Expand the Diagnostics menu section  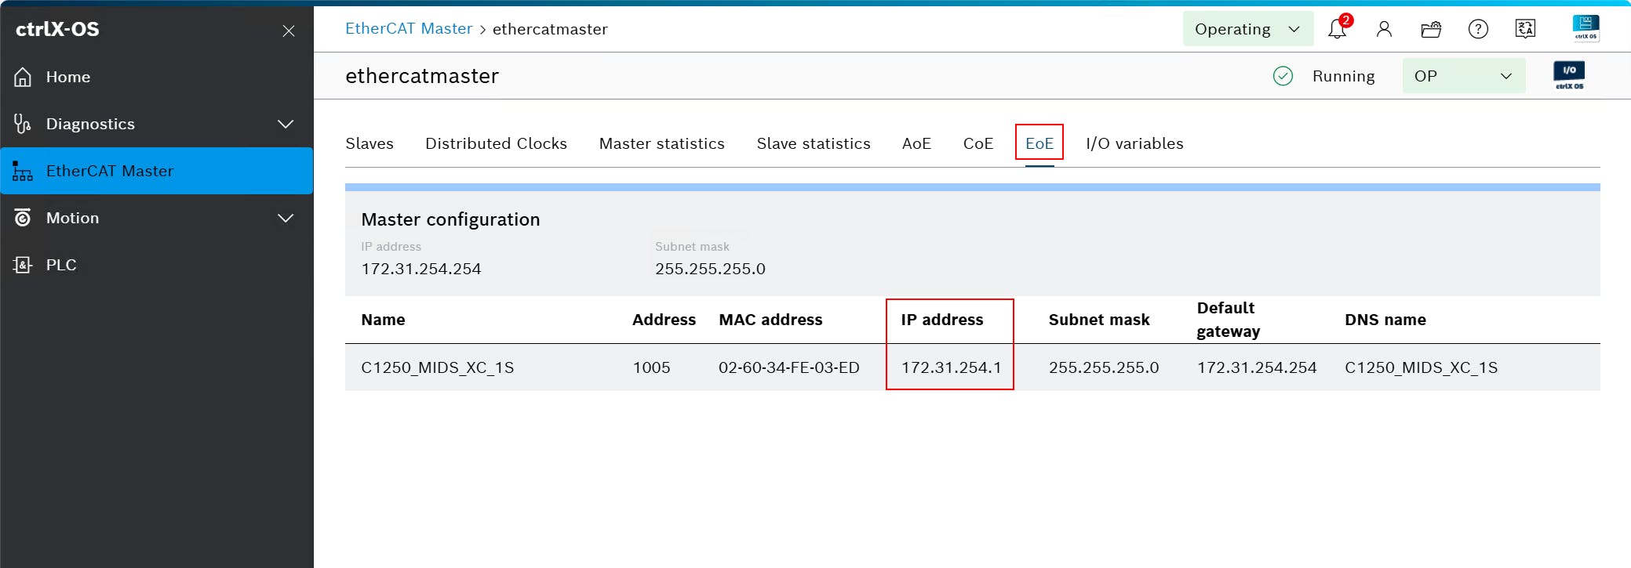[286, 124]
